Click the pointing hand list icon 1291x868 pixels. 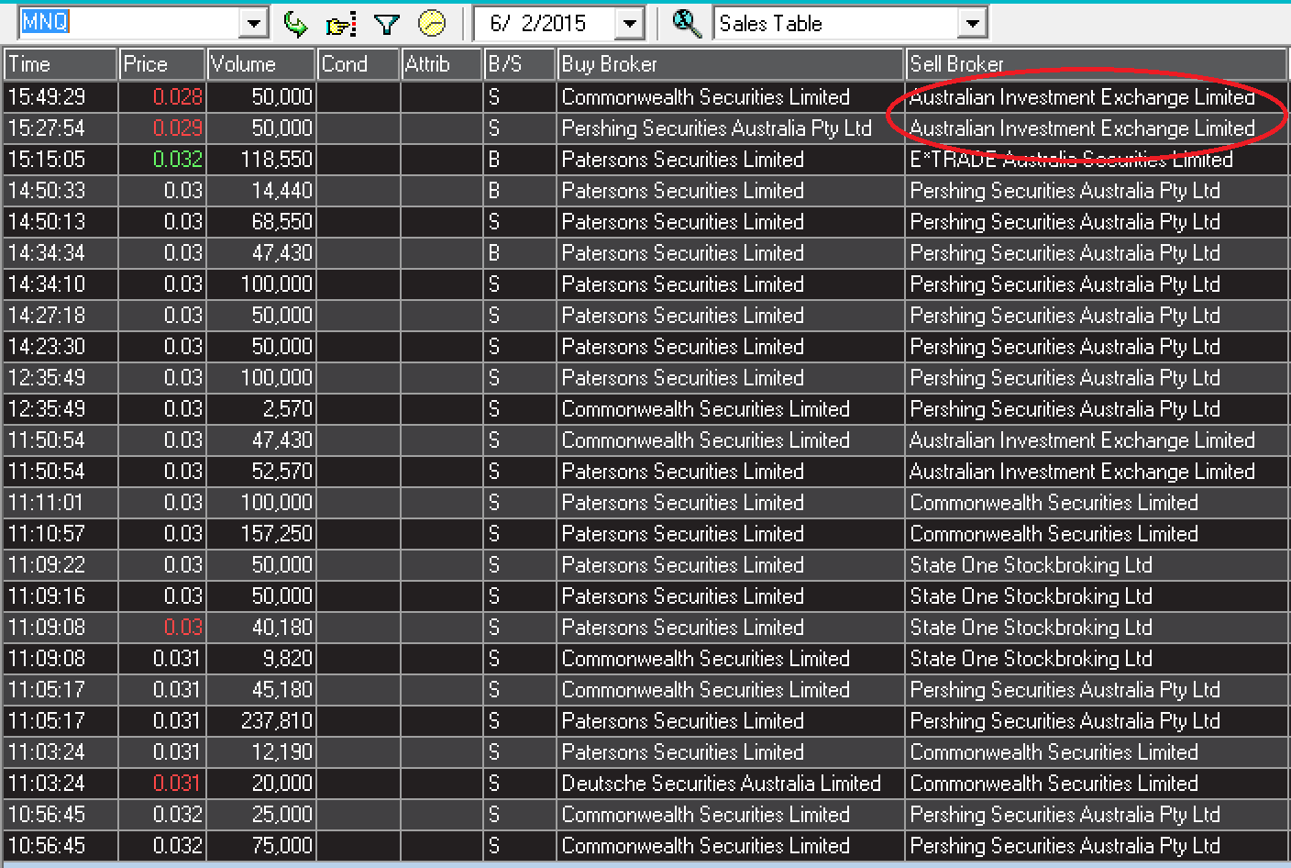(x=340, y=24)
